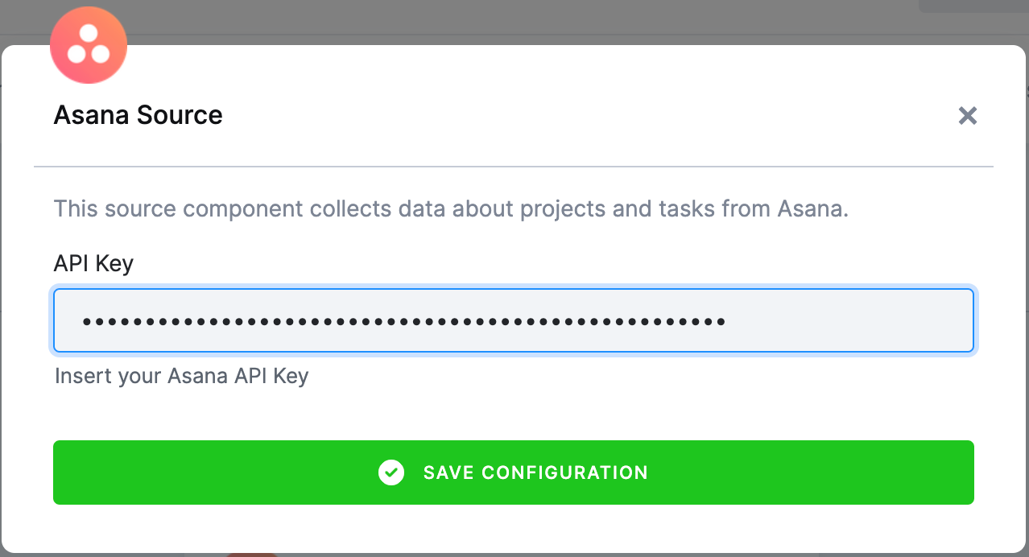Click the Asana source component icon above the dialog
The width and height of the screenshot is (1029, 557).
(89, 45)
